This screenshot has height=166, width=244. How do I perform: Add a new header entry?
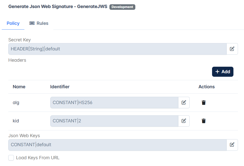[223, 72]
